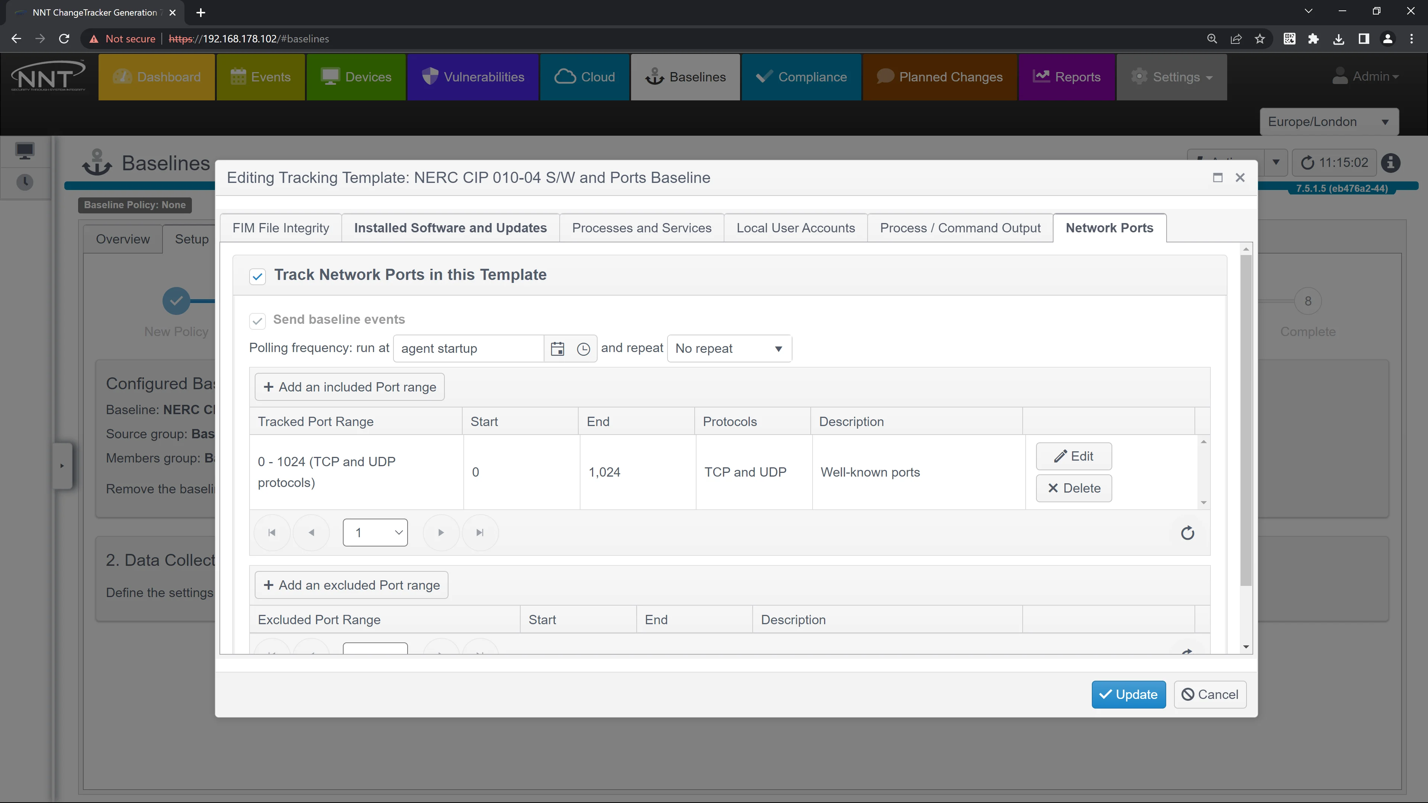1428x803 pixels.
Task: Switch to FIM File Integrity tab
Action: point(280,228)
